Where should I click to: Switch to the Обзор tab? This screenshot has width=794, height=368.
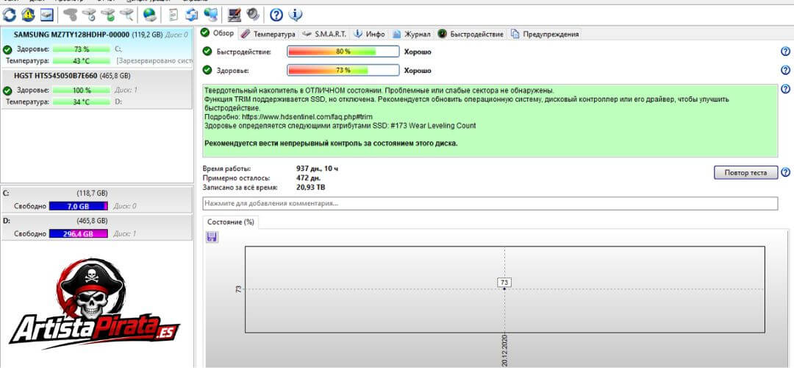pyautogui.click(x=218, y=33)
